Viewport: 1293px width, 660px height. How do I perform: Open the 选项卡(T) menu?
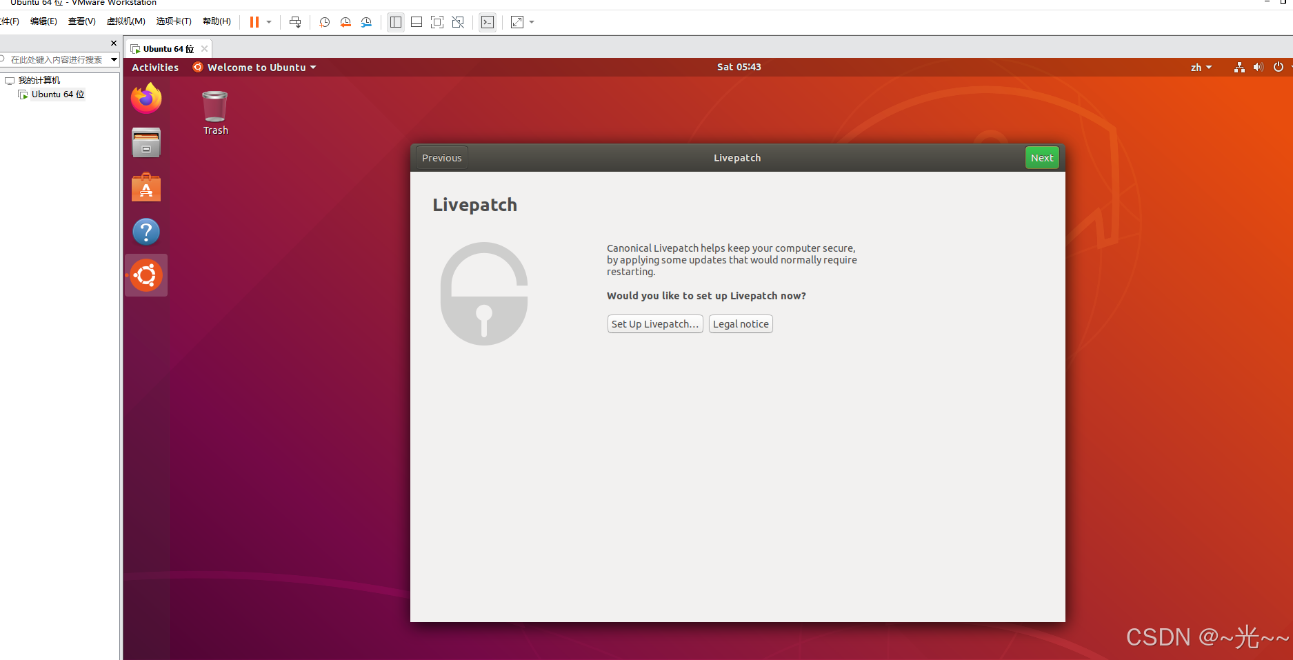(174, 21)
